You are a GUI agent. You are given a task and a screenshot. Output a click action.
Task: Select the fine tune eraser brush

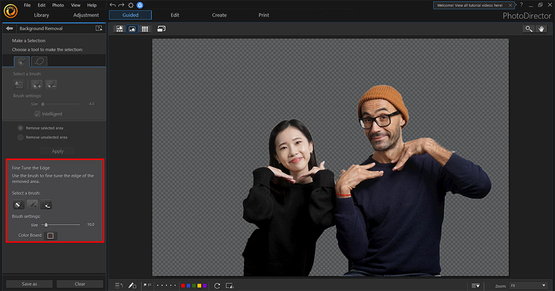46,205
